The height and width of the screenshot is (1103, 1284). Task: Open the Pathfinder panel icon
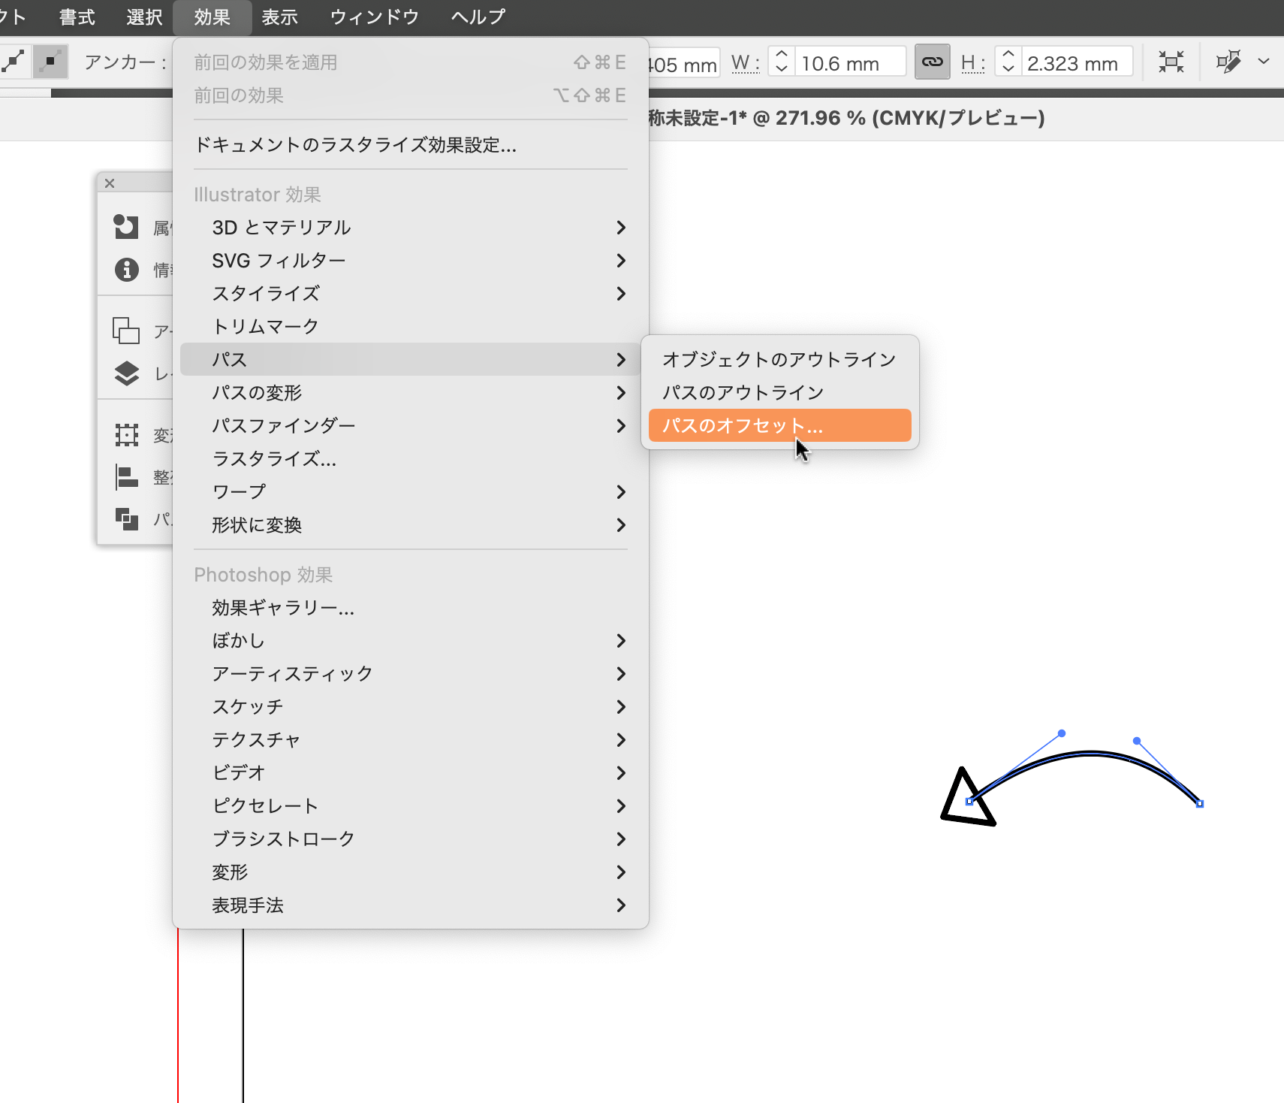(x=126, y=518)
